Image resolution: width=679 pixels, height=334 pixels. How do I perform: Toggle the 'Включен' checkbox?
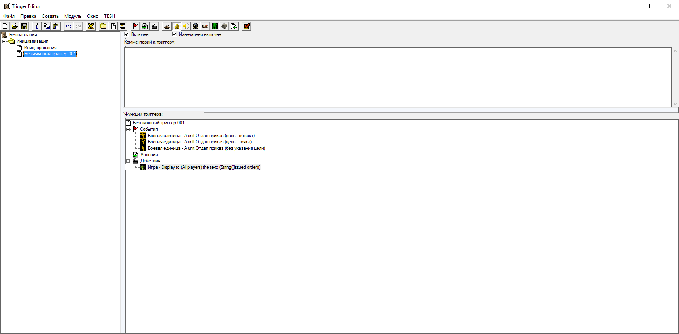point(127,34)
